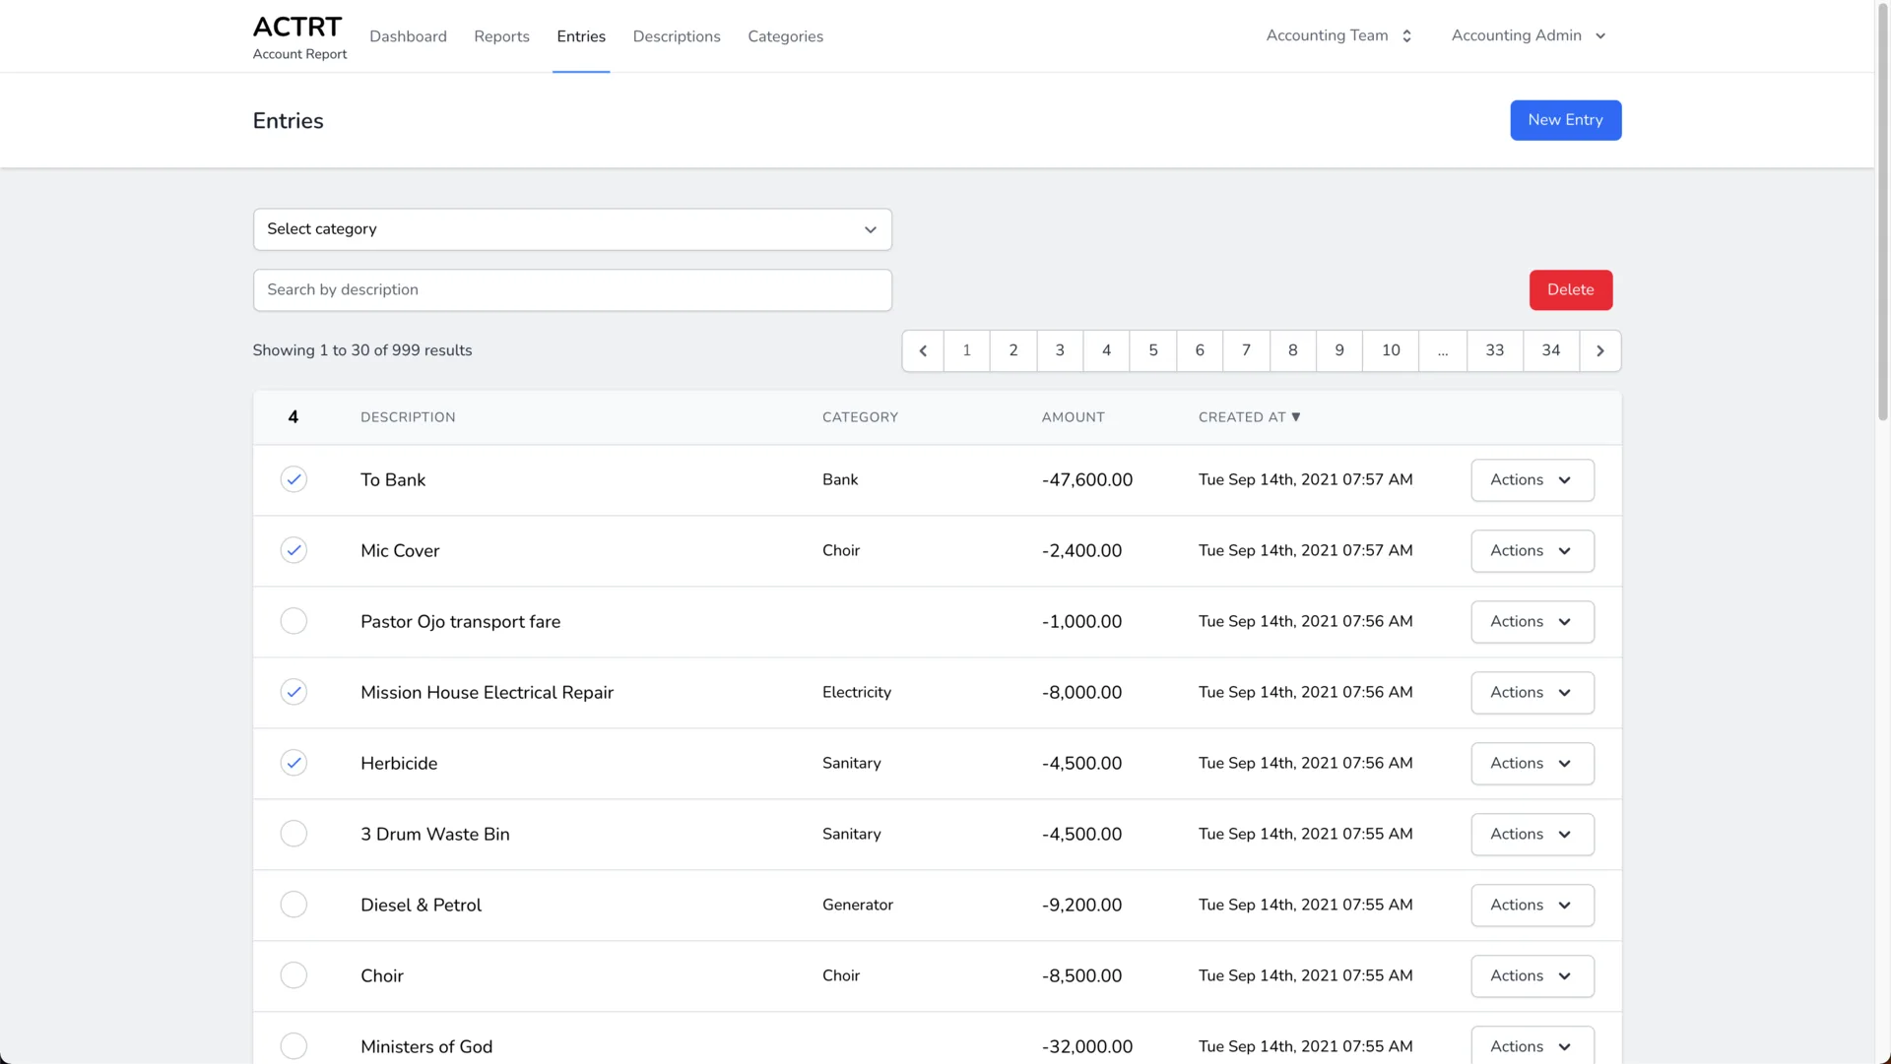1891x1064 pixels.
Task: Uncheck the Herbicide entry
Action: pos(293,763)
